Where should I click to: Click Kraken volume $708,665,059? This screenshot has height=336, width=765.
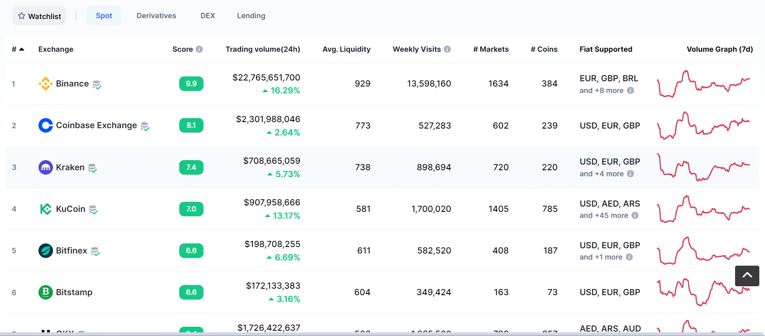point(272,161)
